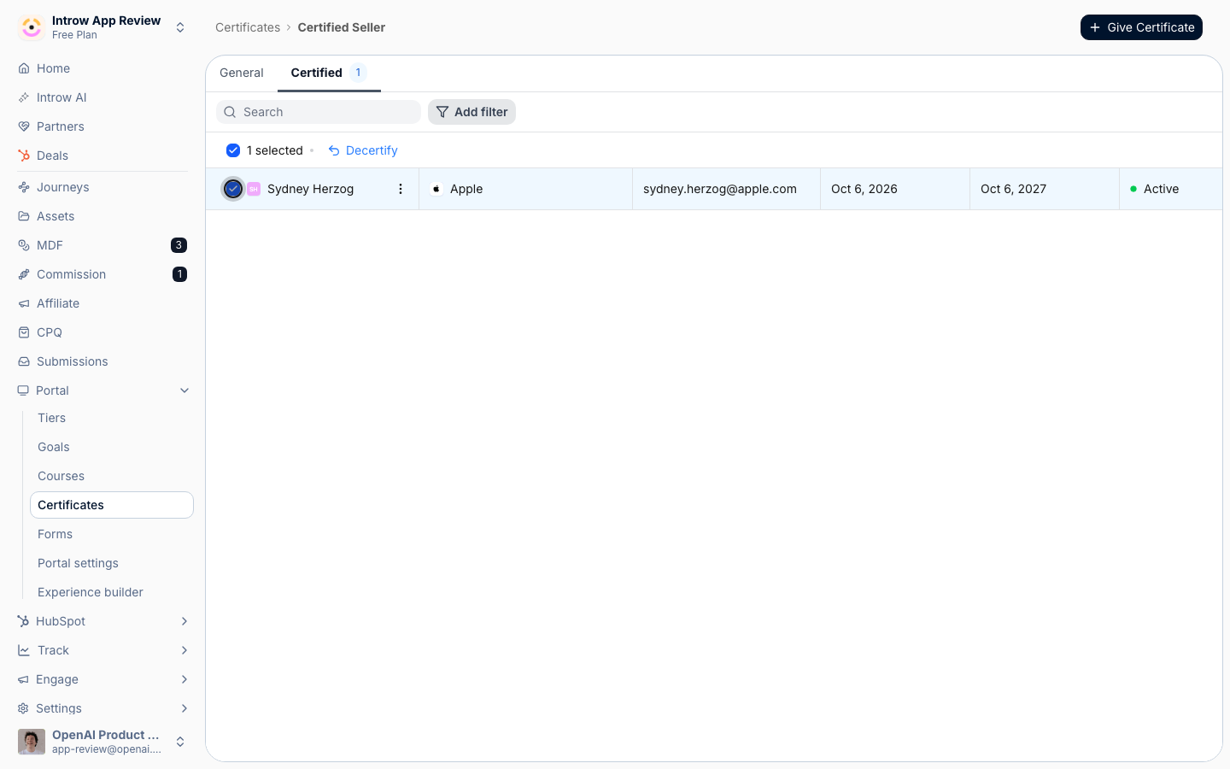Click the Submissions inbox icon
This screenshot has width=1230, height=769.
click(x=24, y=361)
